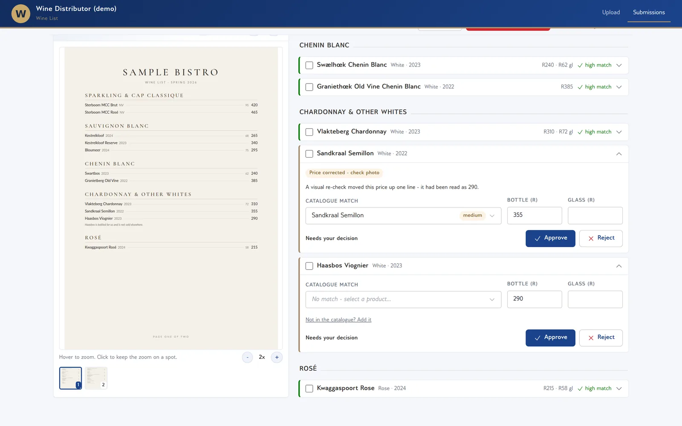Select the Vlakteberg Chardonnay checkbox
Viewport: 682px width, 426px height.
point(309,132)
